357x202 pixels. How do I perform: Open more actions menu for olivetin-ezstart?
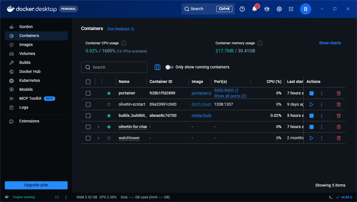(x=322, y=105)
